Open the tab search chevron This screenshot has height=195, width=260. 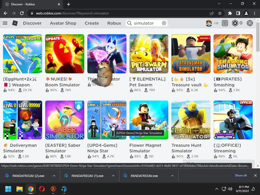[x=219, y=4]
